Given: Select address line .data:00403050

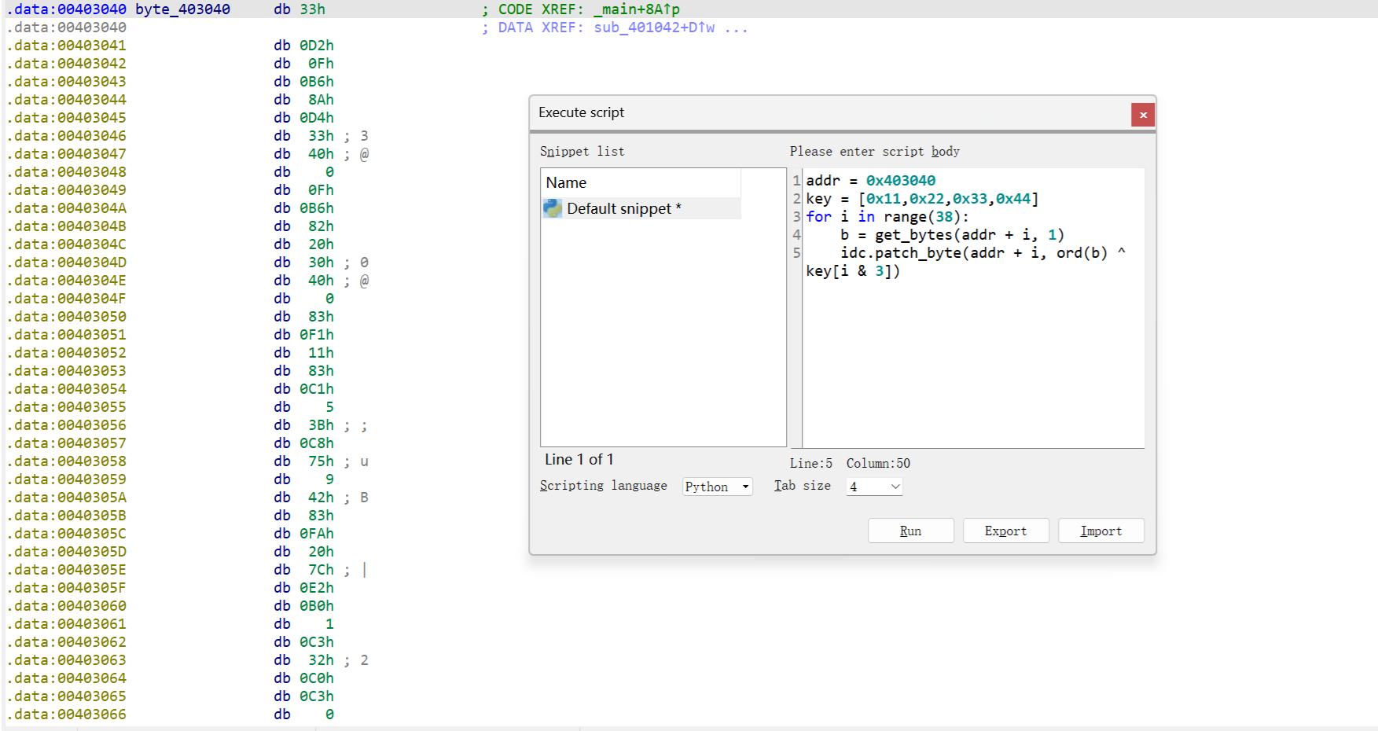Looking at the screenshot, I should (67, 317).
